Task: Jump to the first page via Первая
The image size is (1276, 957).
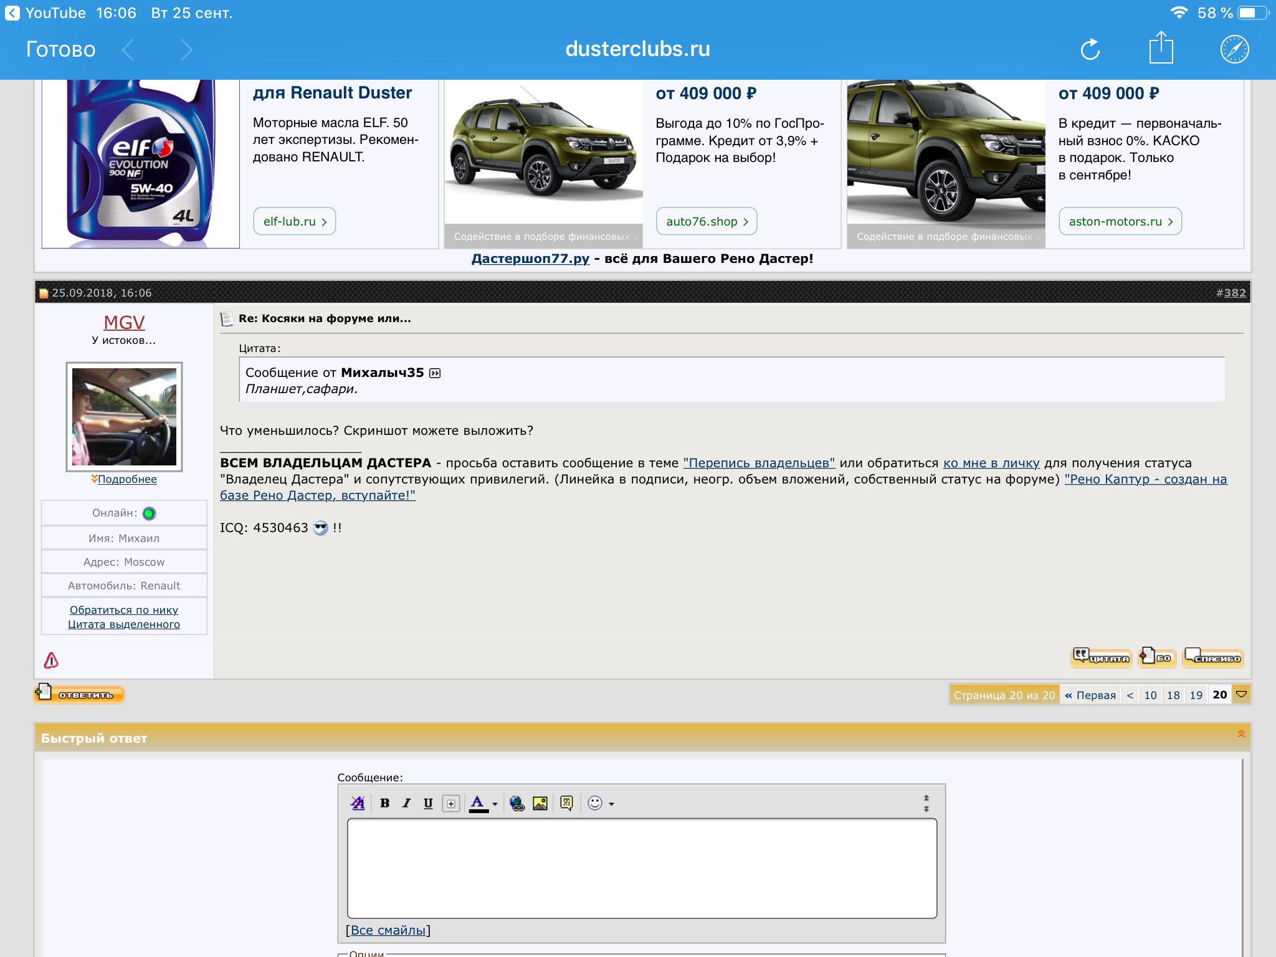Action: 1090,695
